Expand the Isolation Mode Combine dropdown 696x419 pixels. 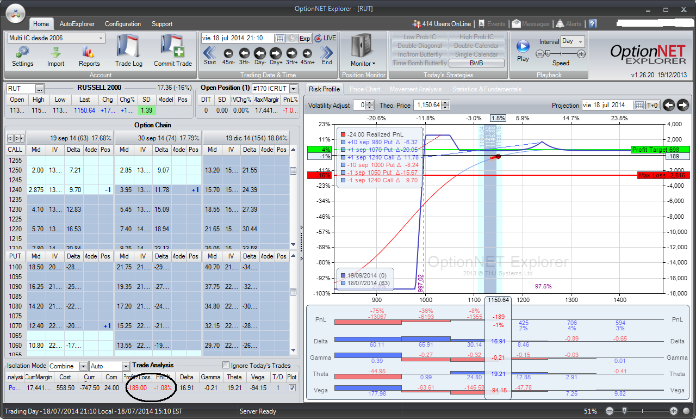[x=83, y=366]
